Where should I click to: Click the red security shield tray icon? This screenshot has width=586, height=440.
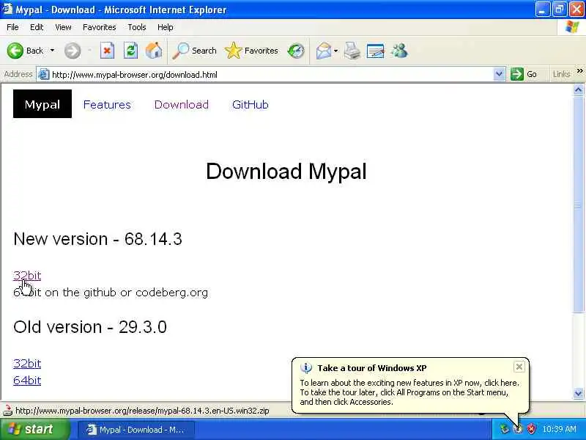click(531, 429)
